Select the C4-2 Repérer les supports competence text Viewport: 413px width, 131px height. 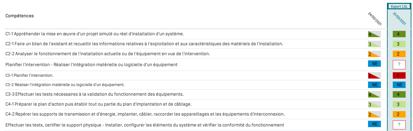point(145,114)
